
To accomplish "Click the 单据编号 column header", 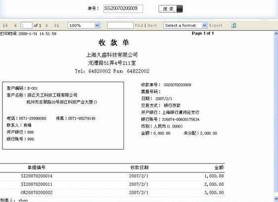I will (37, 168).
